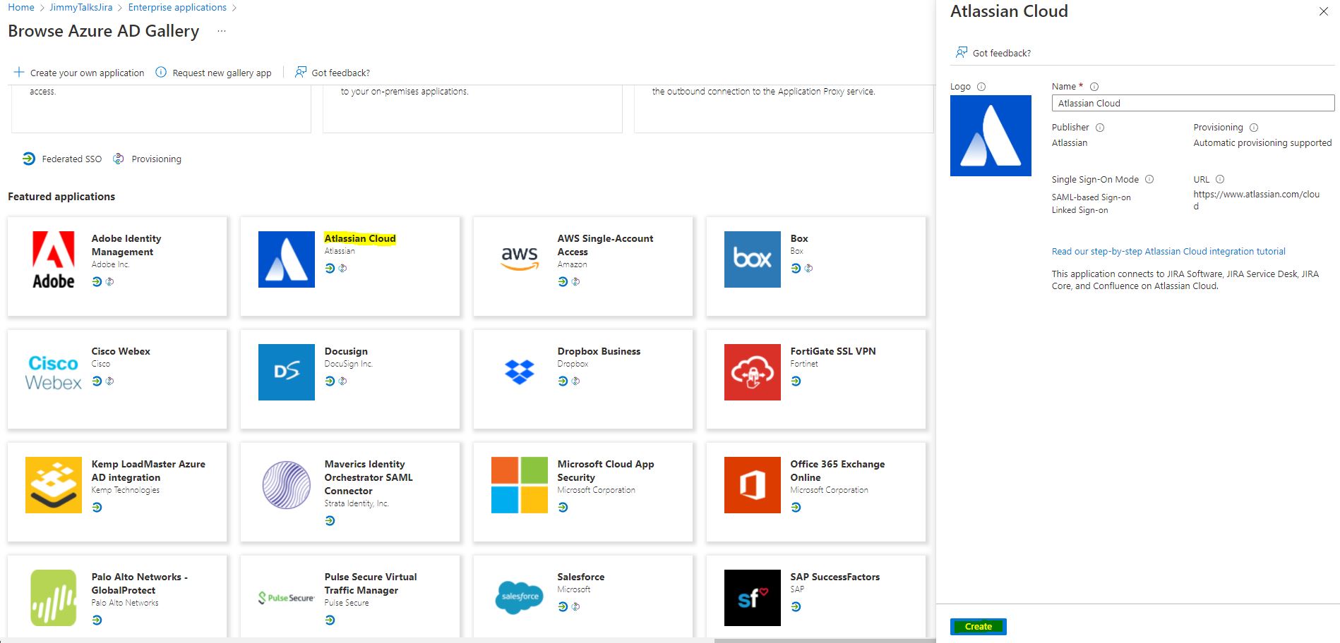Open the Box app logo tile

753,259
